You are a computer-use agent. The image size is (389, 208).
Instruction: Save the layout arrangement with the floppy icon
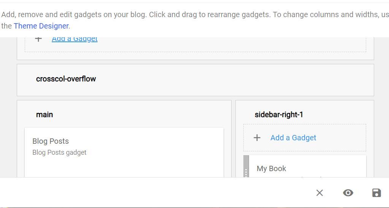(376, 193)
